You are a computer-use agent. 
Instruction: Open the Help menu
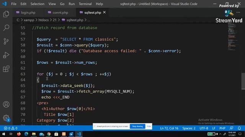point(100,4)
